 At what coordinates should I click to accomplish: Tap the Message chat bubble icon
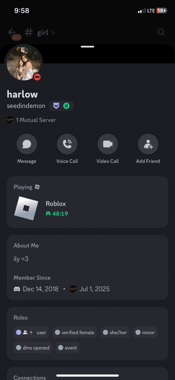coord(27,144)
